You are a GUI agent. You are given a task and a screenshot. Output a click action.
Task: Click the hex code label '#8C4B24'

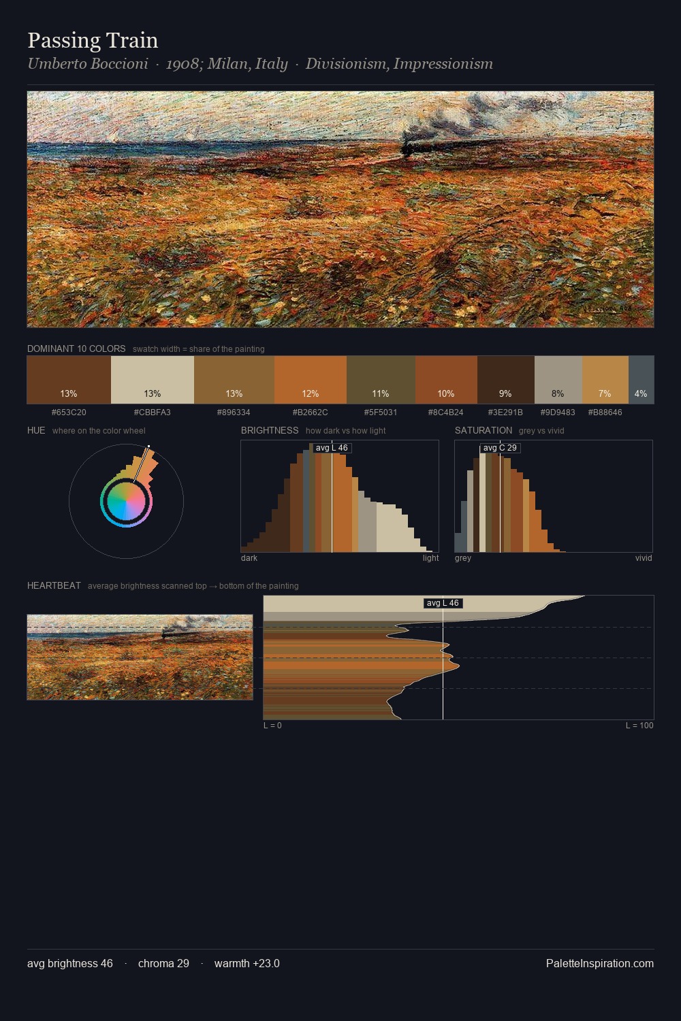pos(446,412)
